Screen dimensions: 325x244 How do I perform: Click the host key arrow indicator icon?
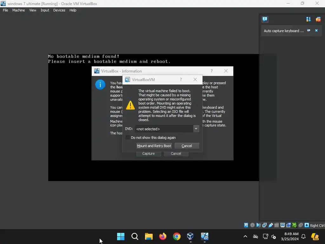[307, 225]
